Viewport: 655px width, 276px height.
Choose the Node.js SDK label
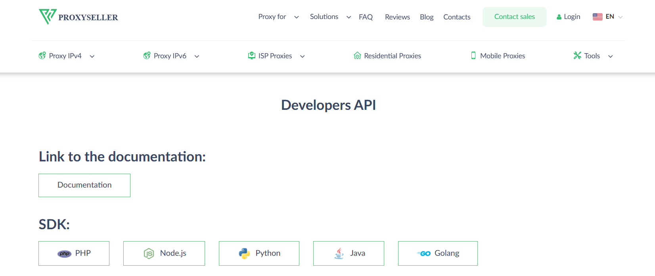[173, 253]
